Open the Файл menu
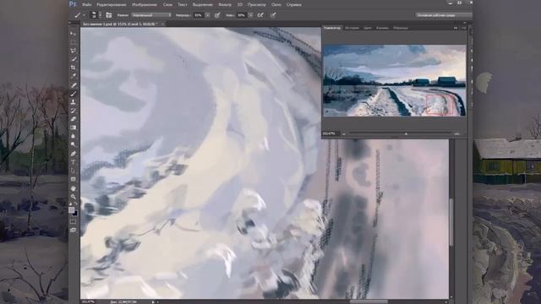Viewport: 541px width, 304px height. click(x=87, y=5)
